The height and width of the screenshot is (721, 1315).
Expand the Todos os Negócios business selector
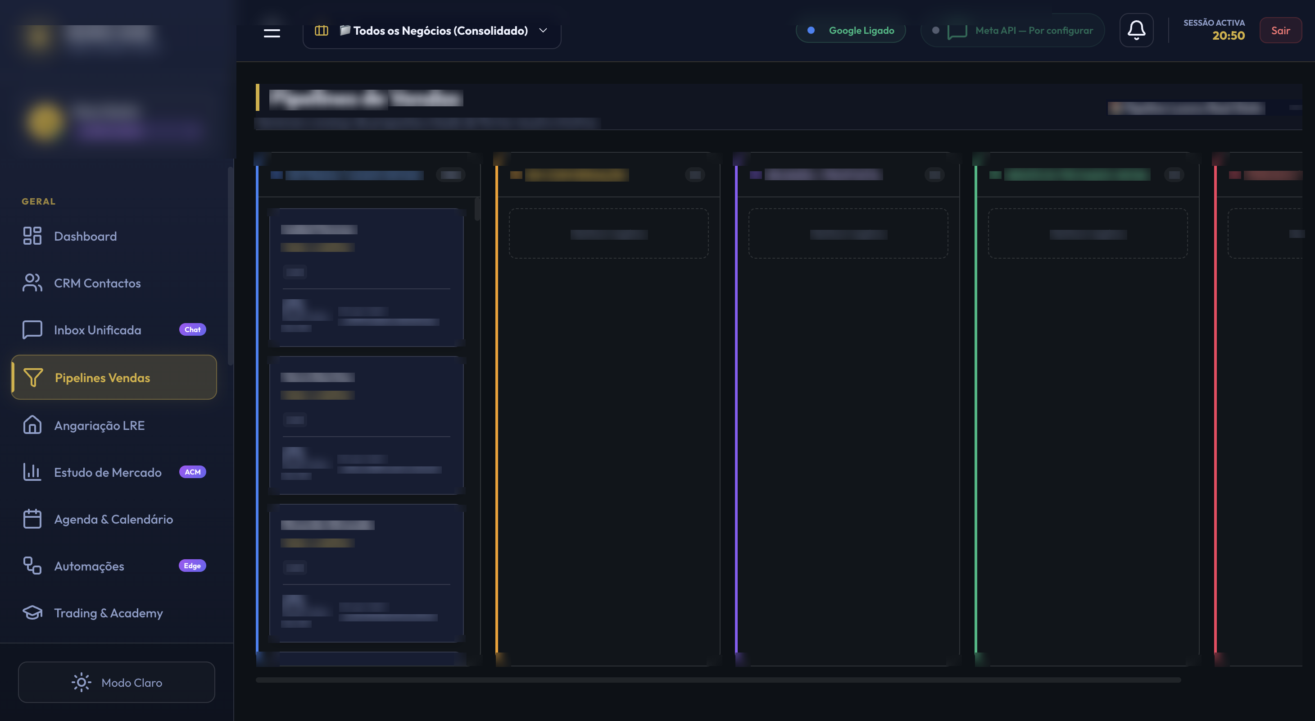coord(431,31)
